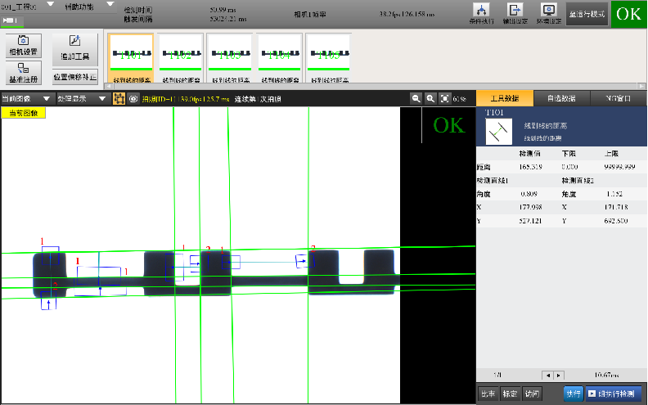
Task: Switch to the custom data (自选数据) tab
Action: pyautogui.click(x=560, y=97)
